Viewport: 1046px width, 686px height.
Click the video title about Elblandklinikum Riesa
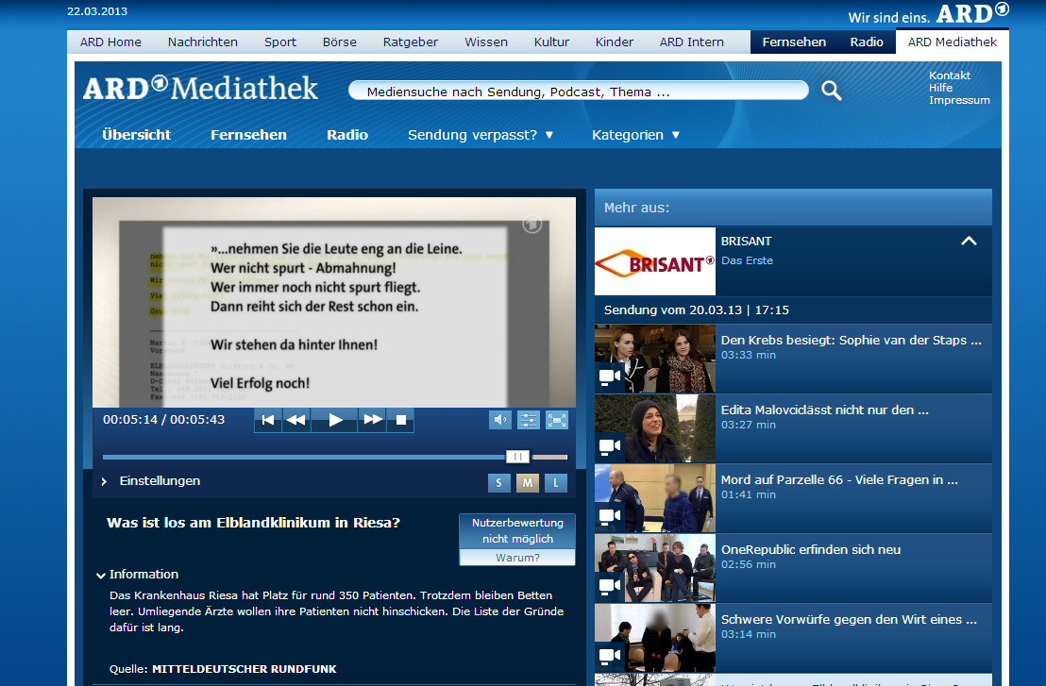pos(254,523)
